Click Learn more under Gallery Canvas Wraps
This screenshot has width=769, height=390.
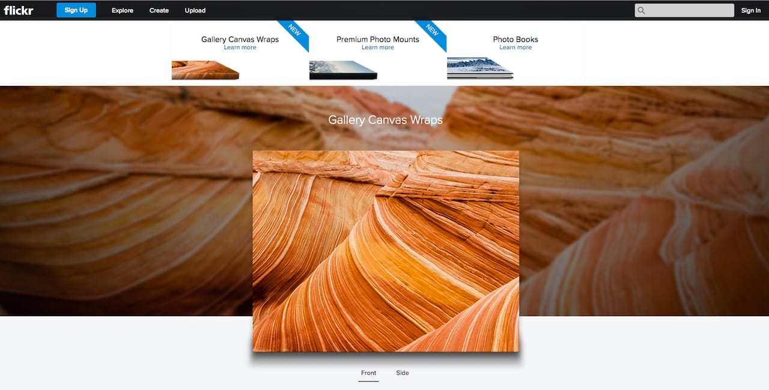tap(240, 47)
